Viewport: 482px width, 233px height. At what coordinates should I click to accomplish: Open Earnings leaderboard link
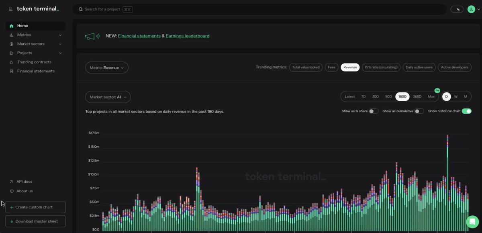click(x=188, y=36)
